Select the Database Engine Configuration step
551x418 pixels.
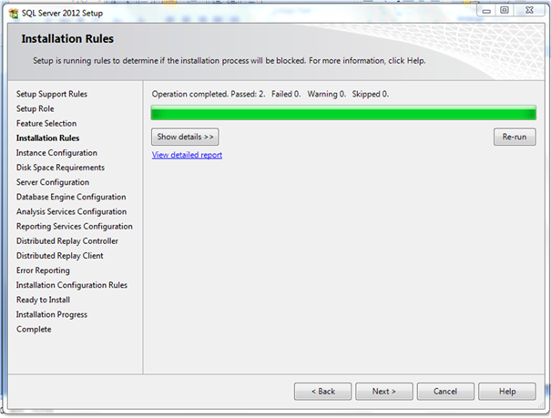pyautogui.click(x=71, y=197)
